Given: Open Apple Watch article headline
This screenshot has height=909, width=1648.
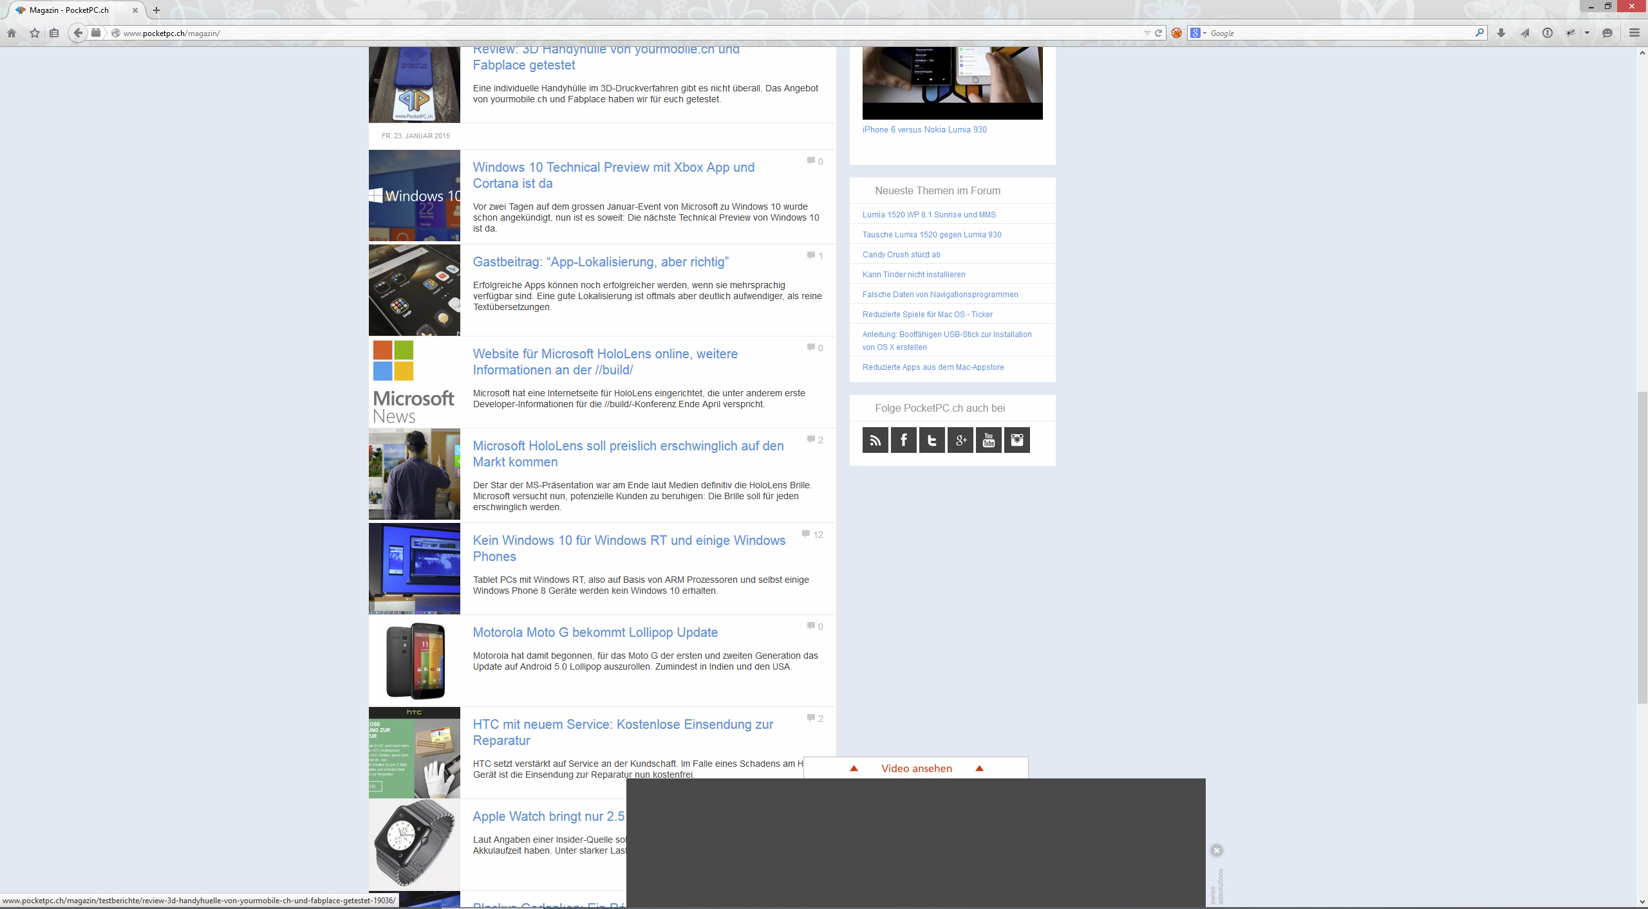Looking at the screenshot, I should click(x=548, y=816).
